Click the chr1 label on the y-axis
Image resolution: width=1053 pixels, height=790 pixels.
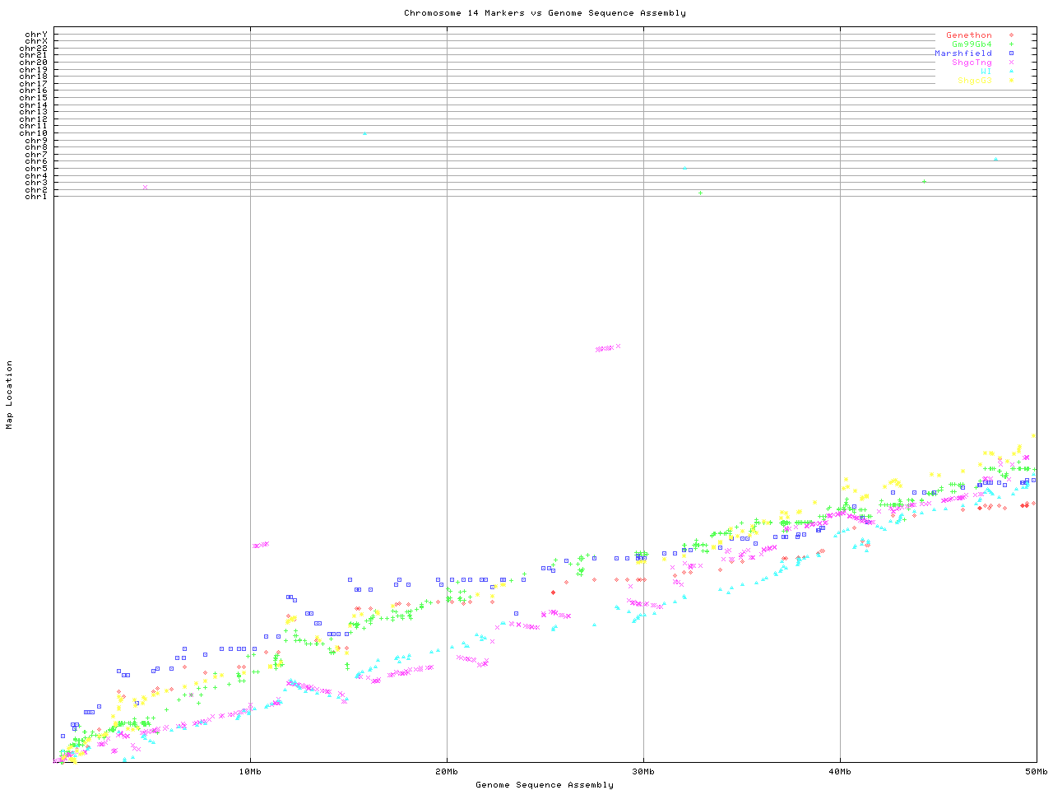pyautogui.click(x=36, y=196)
